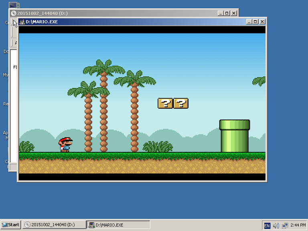Click the green warp pipe
Viewport: 308px width, 231px height.
(x=235, y=136)
